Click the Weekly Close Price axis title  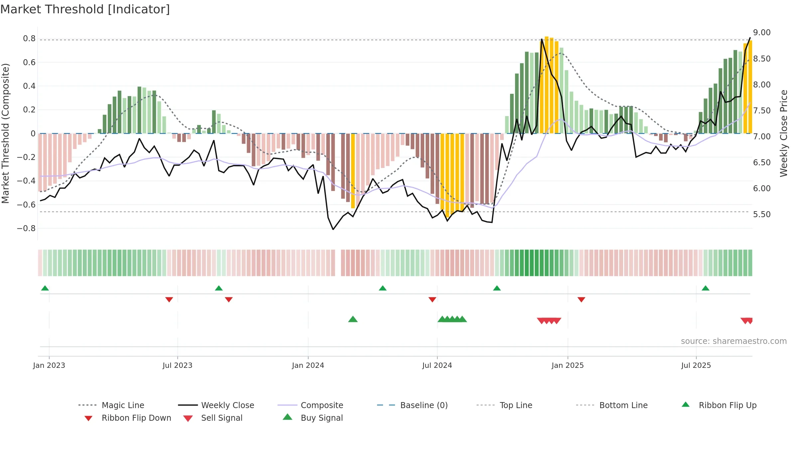[x=784, y=133]
